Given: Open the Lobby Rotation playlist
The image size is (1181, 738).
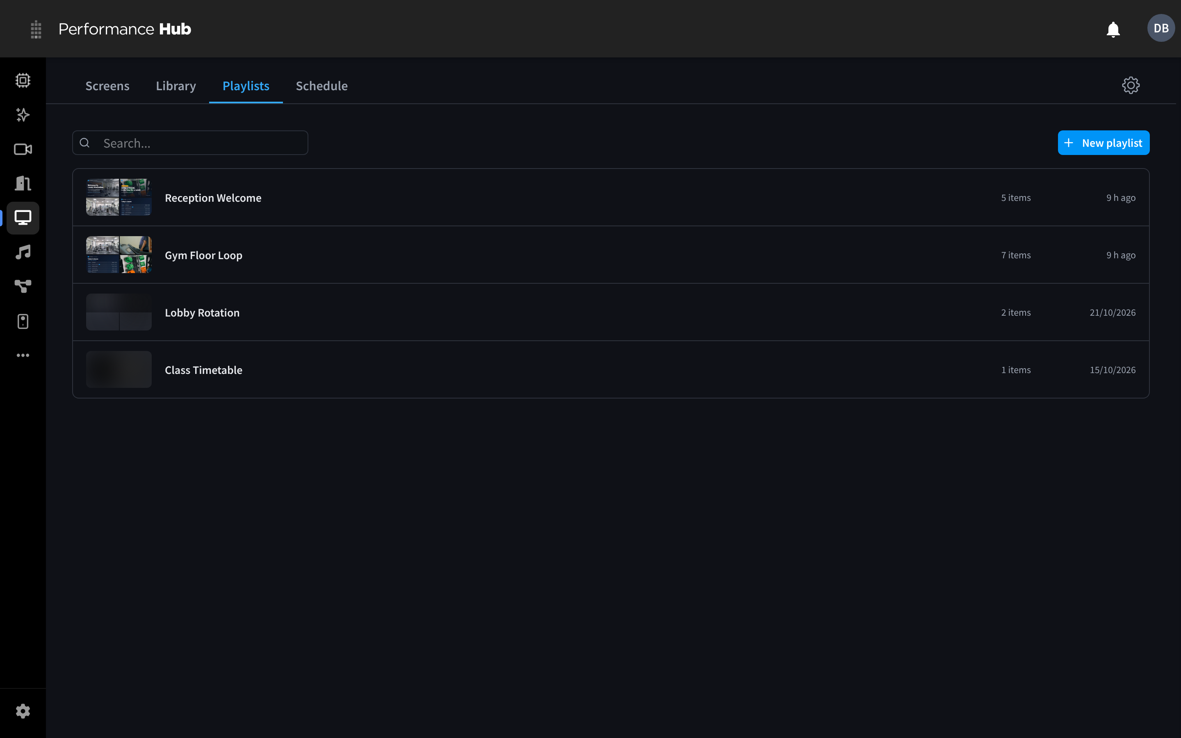Looking at the screenshot, I should point(611,312).
